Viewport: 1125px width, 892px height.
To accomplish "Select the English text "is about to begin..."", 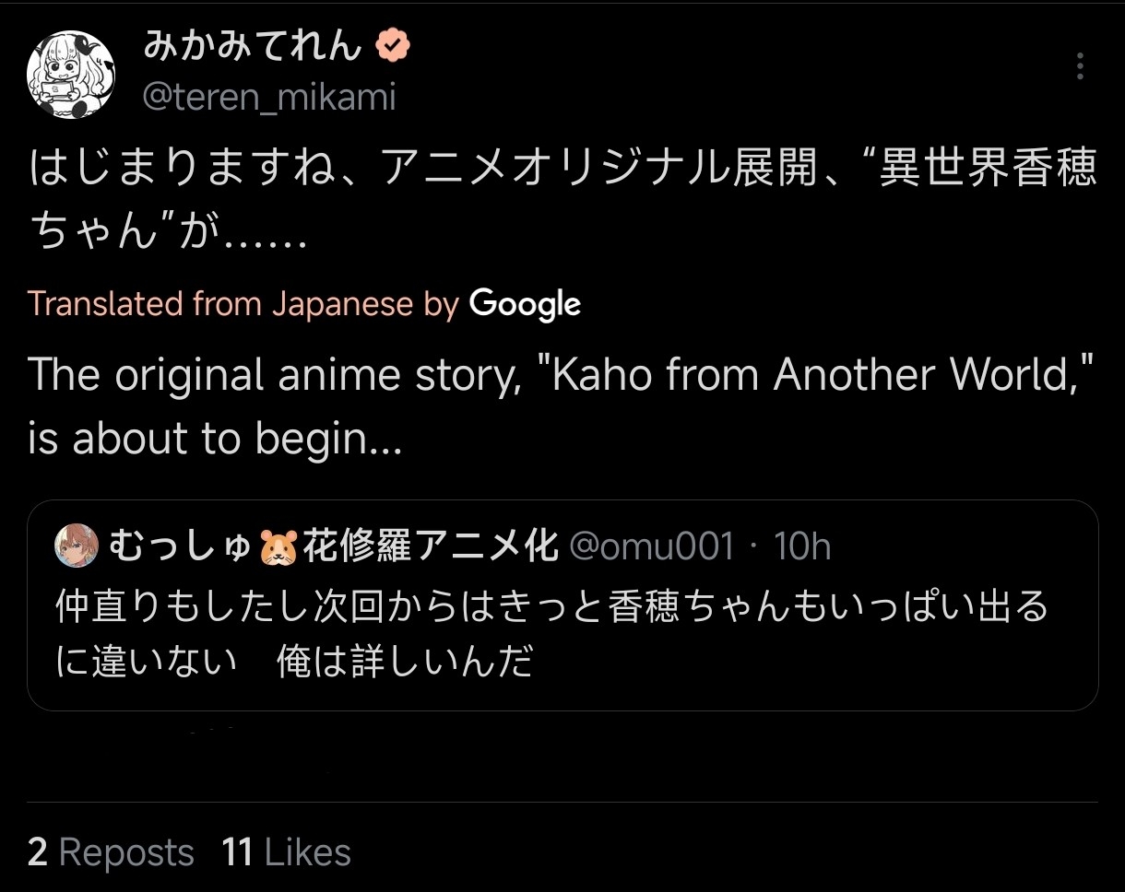I will coord(215,439).
